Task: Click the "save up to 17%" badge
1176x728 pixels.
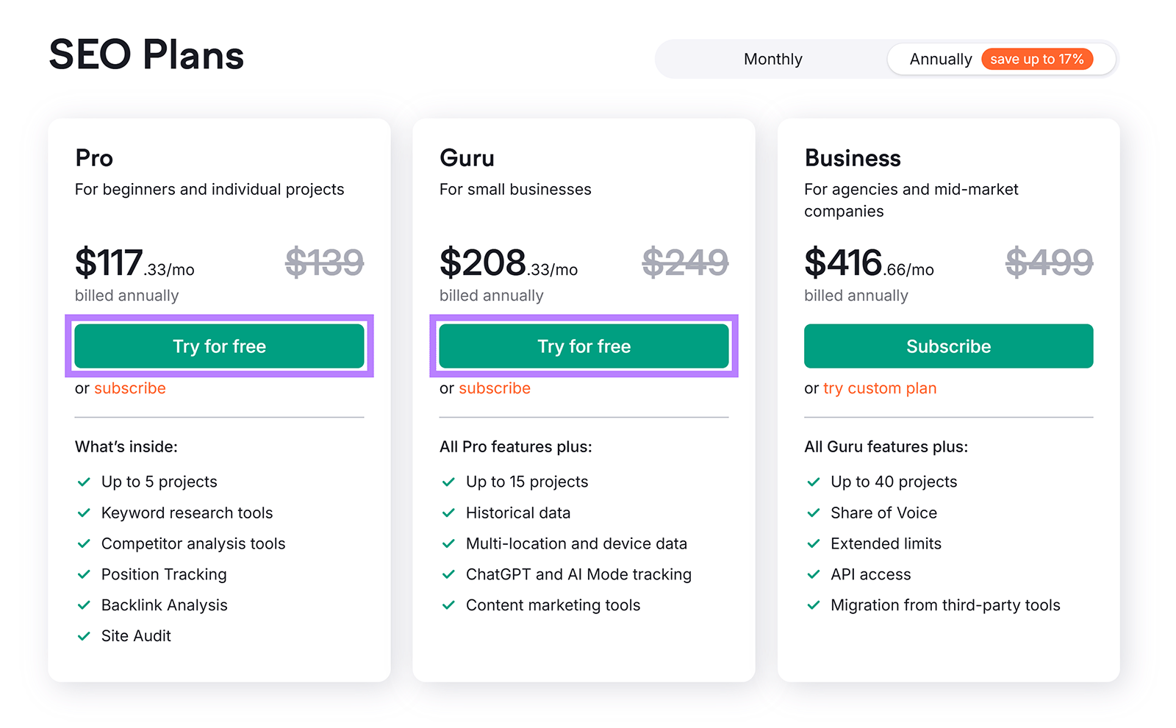Action: tap(1037, 59)
